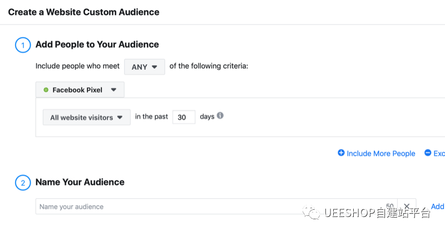Click the Add link beside name field
The height and width of the screenshot is (232, 445).
click(x=437, y=206)
